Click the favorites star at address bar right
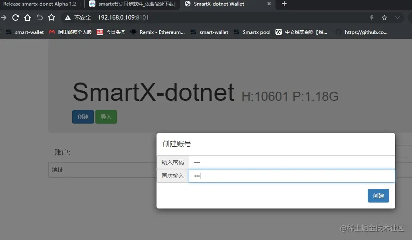 click(x=384, y=18)
